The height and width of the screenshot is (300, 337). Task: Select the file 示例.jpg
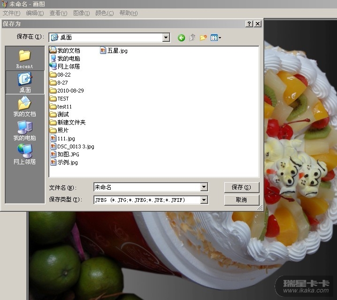(x=64, y=162)
